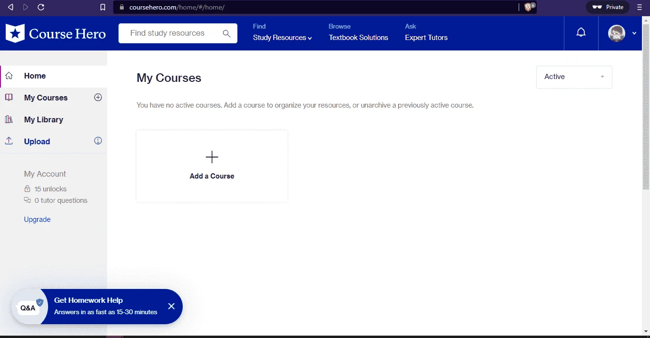Open the Brave shields lion icon
Image resolution: width=650 pixels, height=338 pixels.
[529, 7]
